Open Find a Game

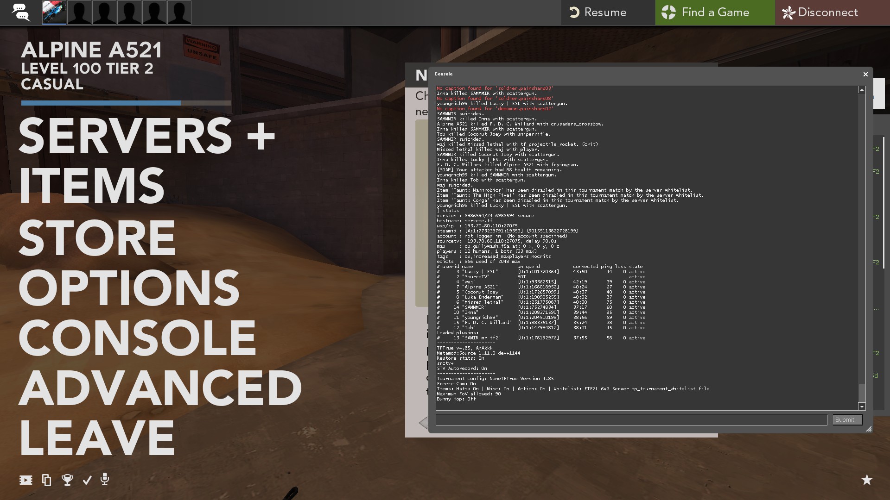point(714,12)
